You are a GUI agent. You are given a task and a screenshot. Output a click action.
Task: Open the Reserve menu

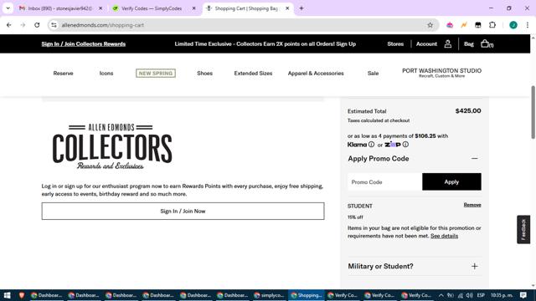tap(64, 73)
